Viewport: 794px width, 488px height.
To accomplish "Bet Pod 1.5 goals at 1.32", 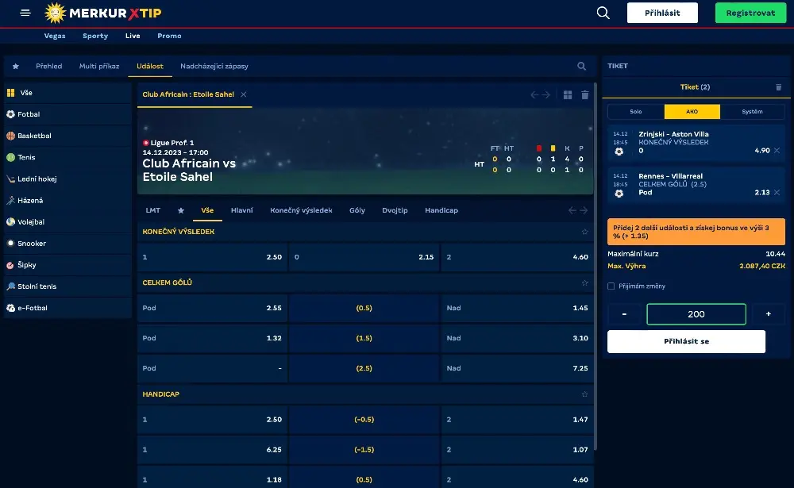I will pos(212,338).
